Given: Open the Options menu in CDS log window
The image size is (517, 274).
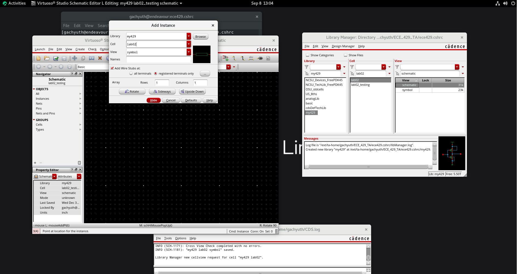Looking at the screenshot, I should (181, 238).
